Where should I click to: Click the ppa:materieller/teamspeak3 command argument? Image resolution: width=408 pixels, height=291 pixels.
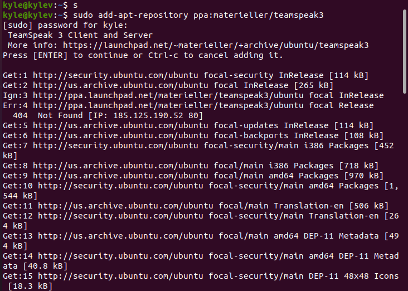(x=259, y=16)
